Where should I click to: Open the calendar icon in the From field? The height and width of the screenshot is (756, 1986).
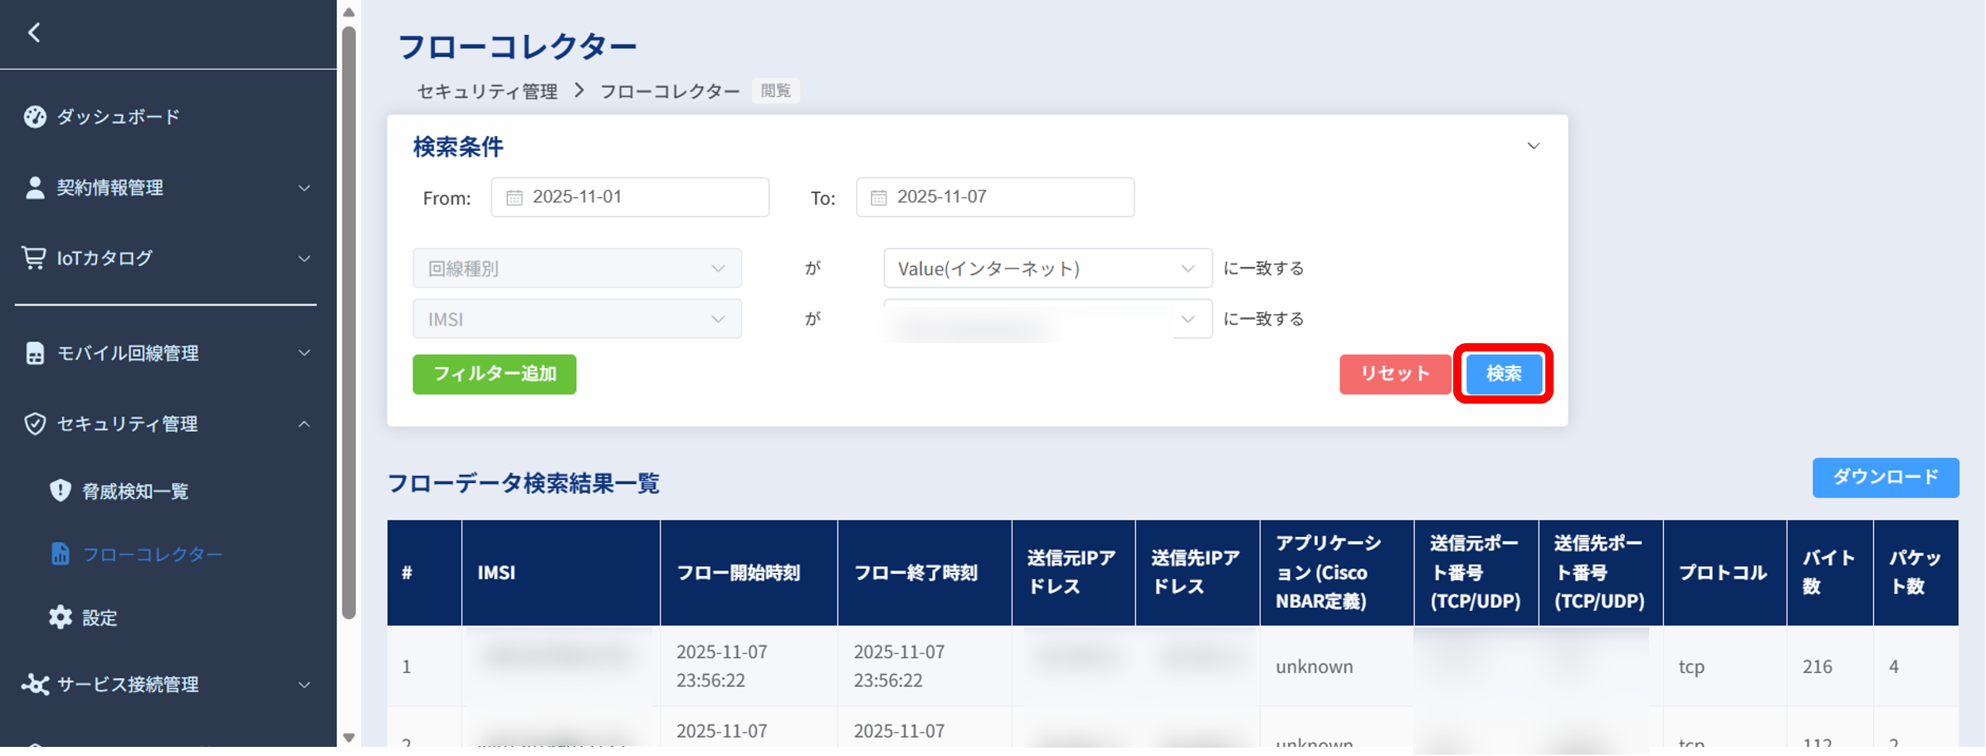click(514, 197)
